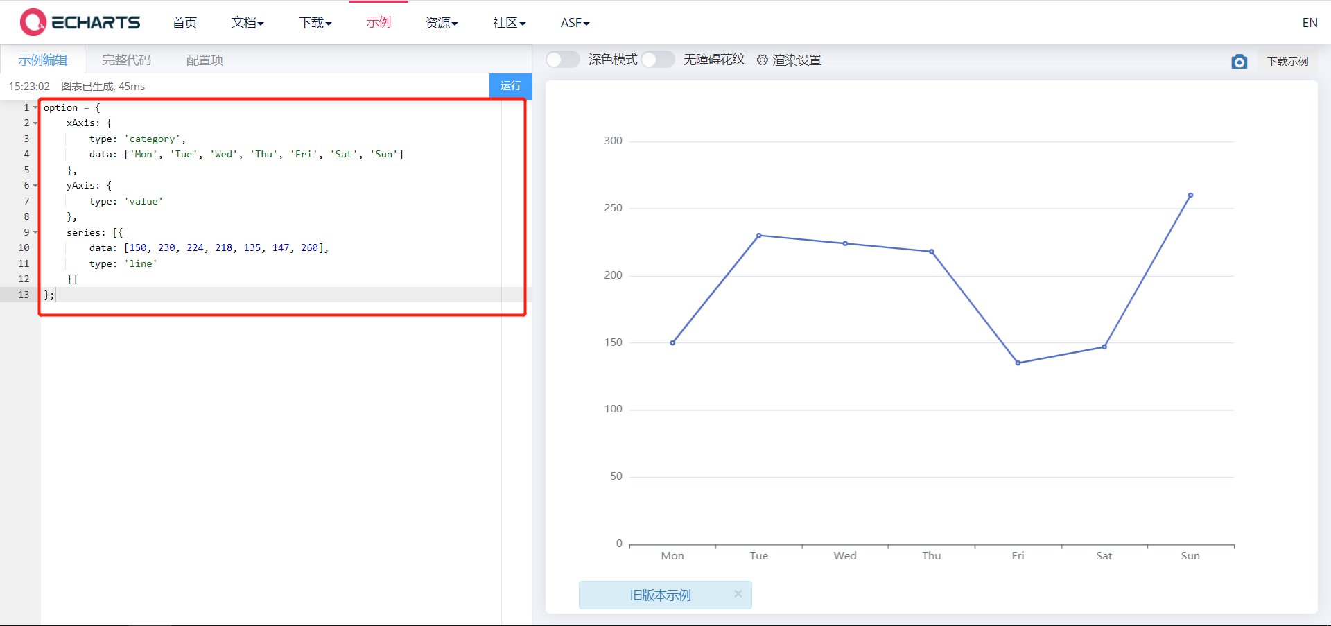This screenshot has width=1331, height=626.
Task: Open the ASF dropdown menu
Action: pyautogui.click(x=574, y=22)
